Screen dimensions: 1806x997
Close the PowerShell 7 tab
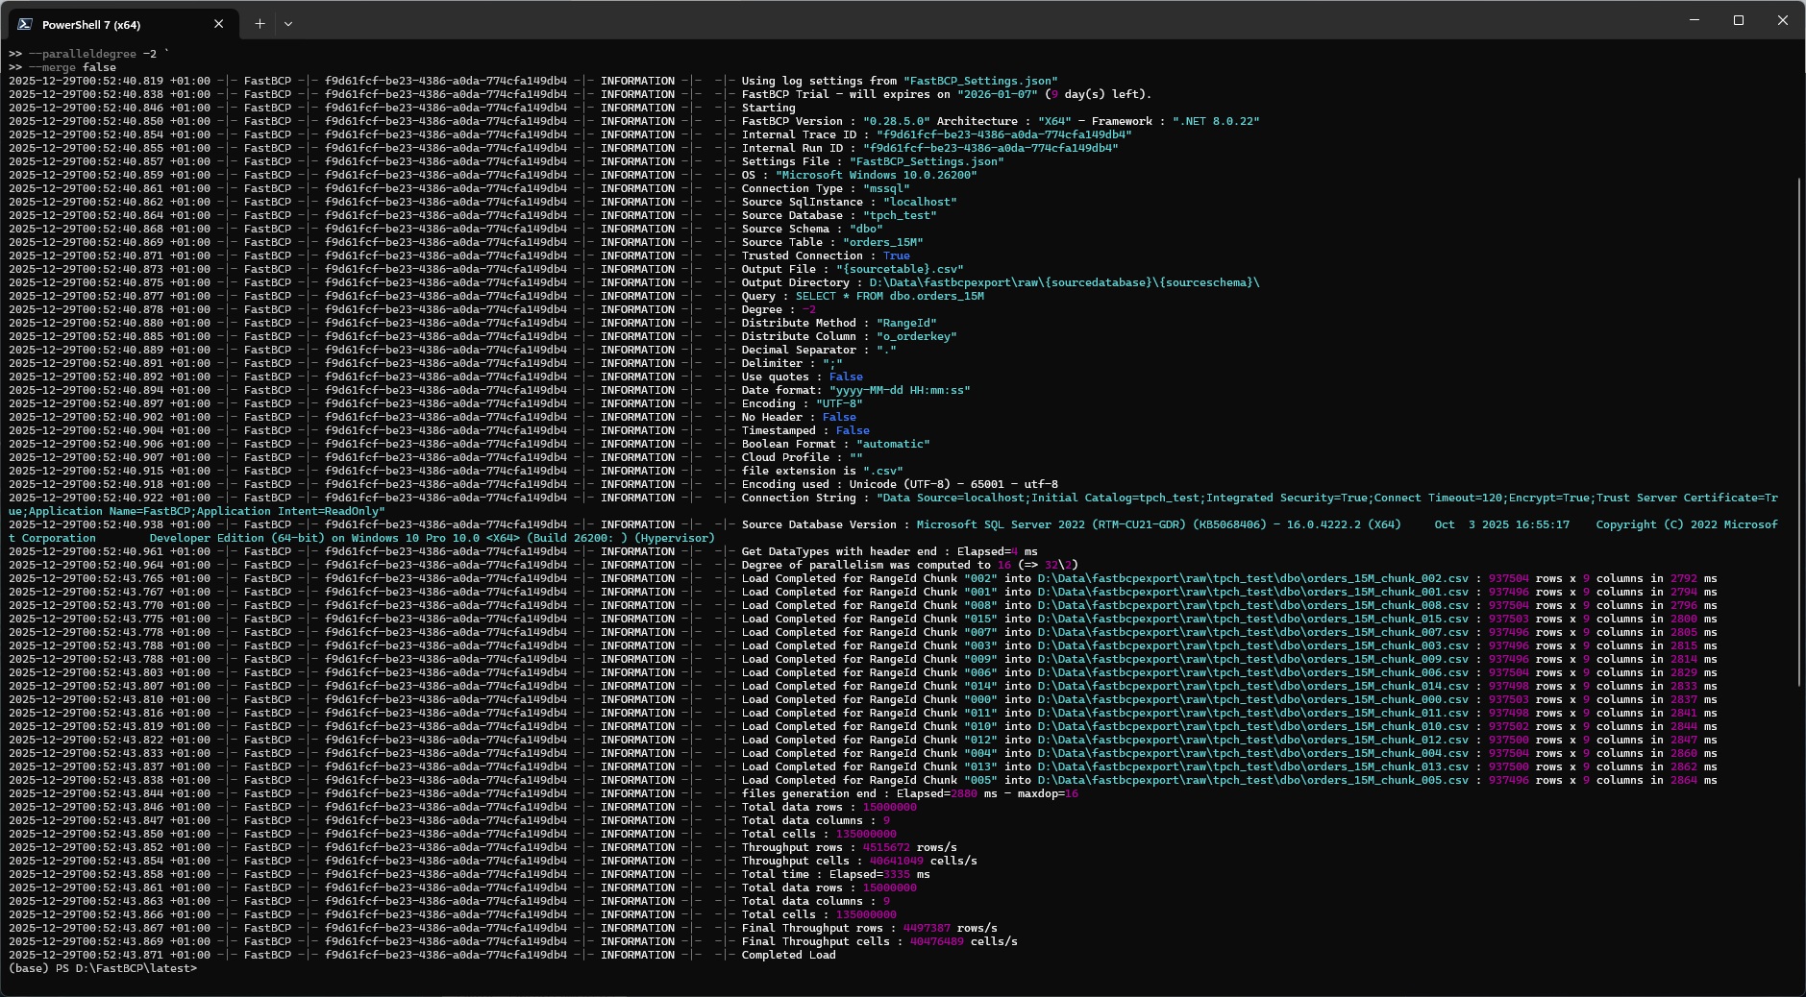point(218,24)
